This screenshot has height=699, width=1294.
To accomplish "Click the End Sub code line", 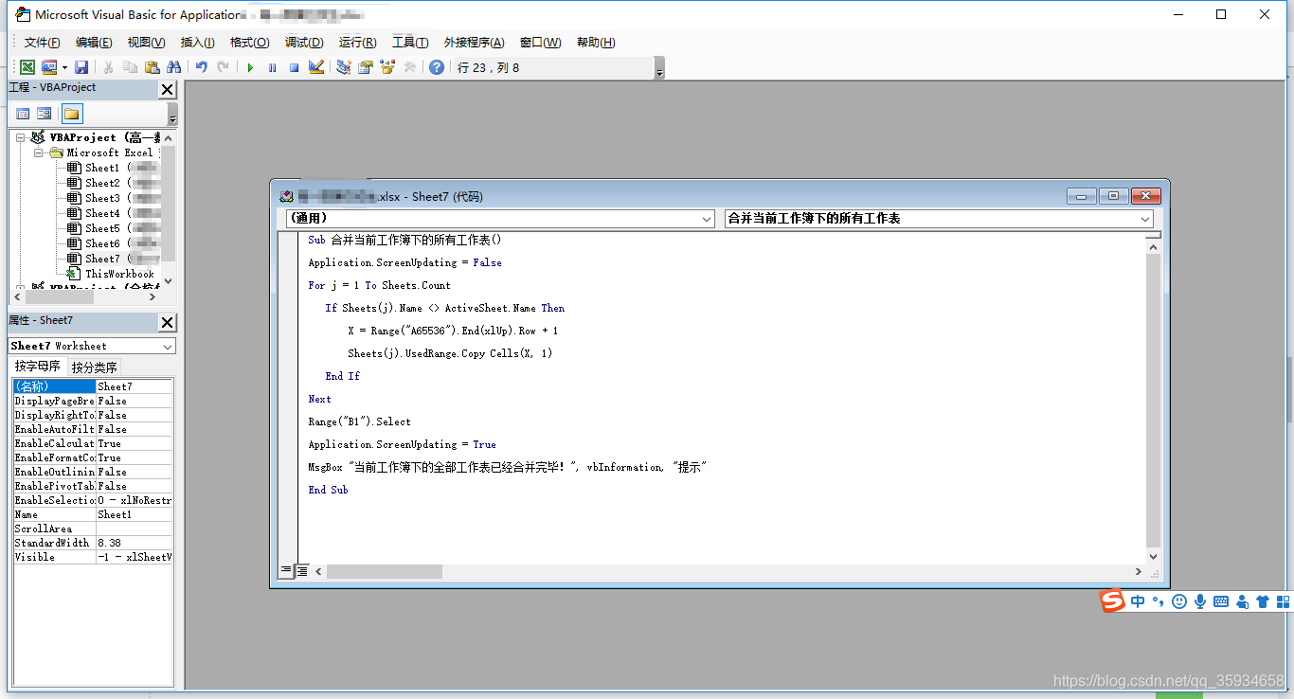I will [x=328, y=490].
